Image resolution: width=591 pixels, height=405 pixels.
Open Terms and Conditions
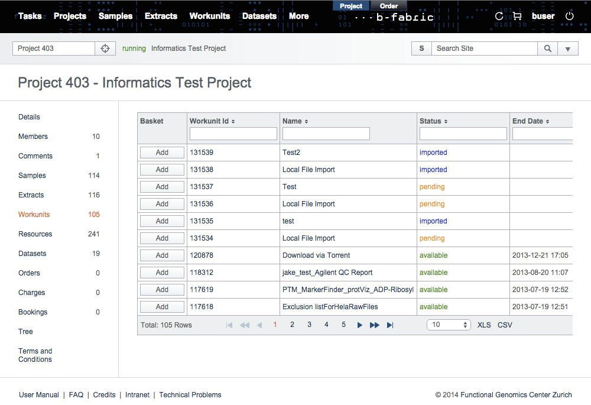35,355
